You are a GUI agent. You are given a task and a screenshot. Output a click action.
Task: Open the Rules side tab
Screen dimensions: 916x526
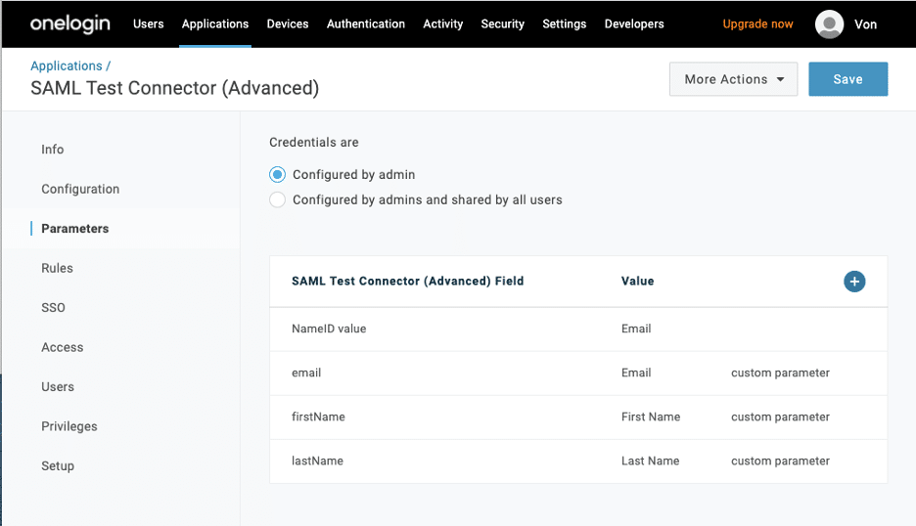point(57,268)
